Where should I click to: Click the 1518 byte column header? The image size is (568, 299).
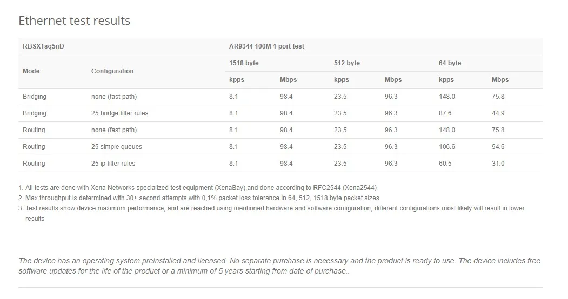tap(244, 63)
